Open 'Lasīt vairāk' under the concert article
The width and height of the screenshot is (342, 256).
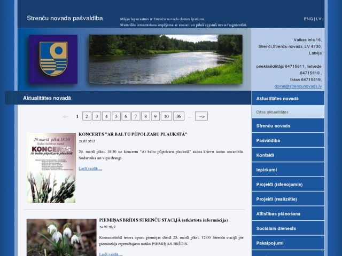pyautogui.click(x=90, y=169)
